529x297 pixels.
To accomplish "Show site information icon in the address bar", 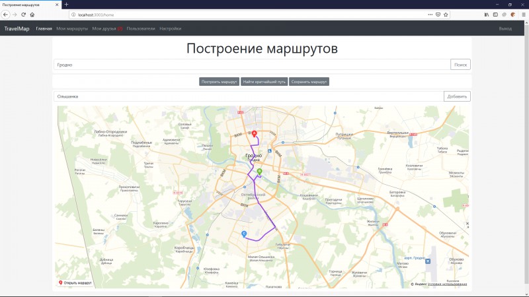I will 73,15.
